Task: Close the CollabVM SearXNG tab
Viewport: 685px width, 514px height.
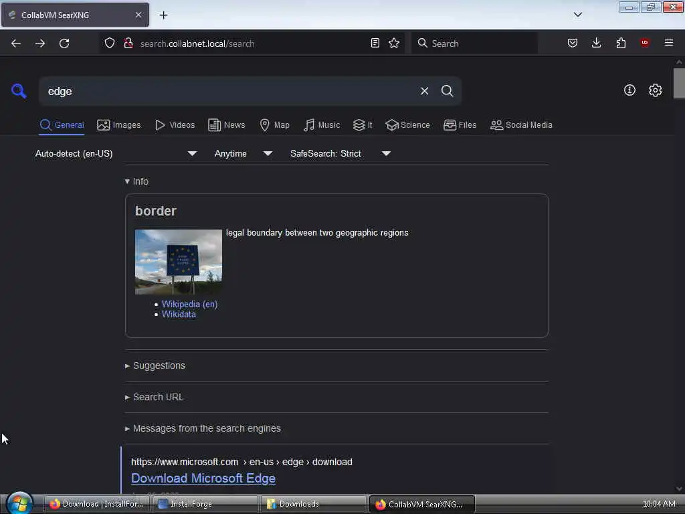Action: [x=138, y=15]
